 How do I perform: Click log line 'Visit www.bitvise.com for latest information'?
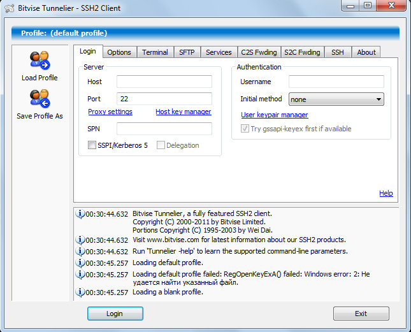tap(239, 240)
